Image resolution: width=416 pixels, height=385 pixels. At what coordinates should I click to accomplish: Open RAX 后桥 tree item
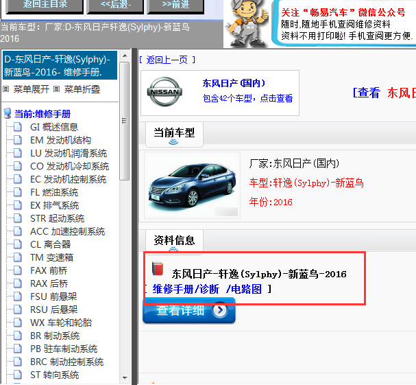[49, 283]
